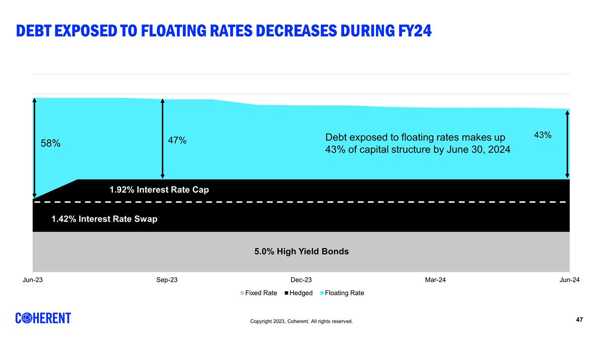Click the 47% data label

[x=177, y=141]
